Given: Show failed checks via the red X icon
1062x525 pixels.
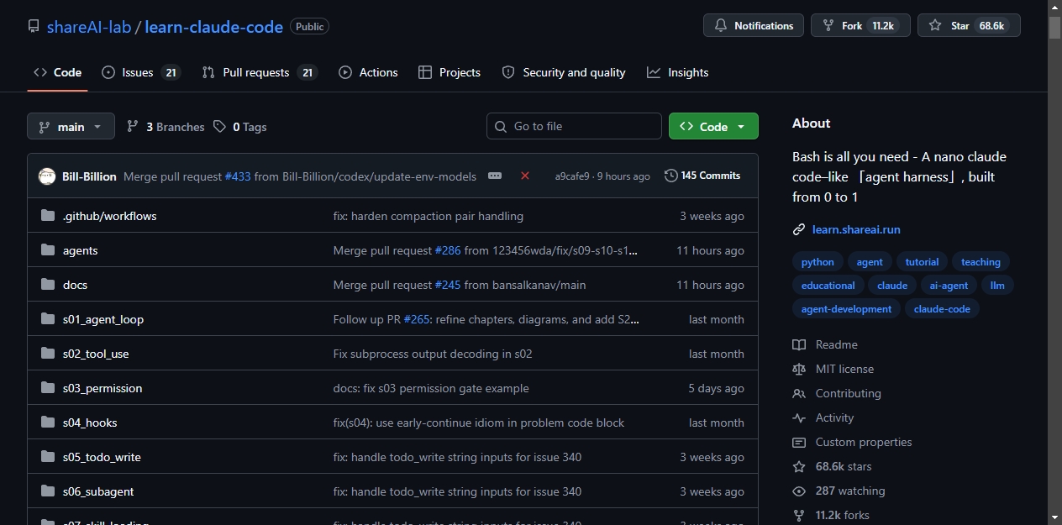Looking at the screenshot, I should point(525,176).
